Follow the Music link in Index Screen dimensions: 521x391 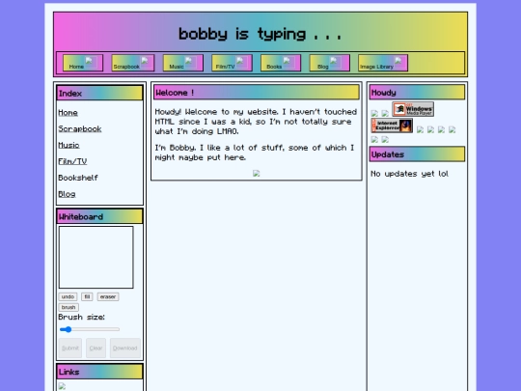click(69, 145)
